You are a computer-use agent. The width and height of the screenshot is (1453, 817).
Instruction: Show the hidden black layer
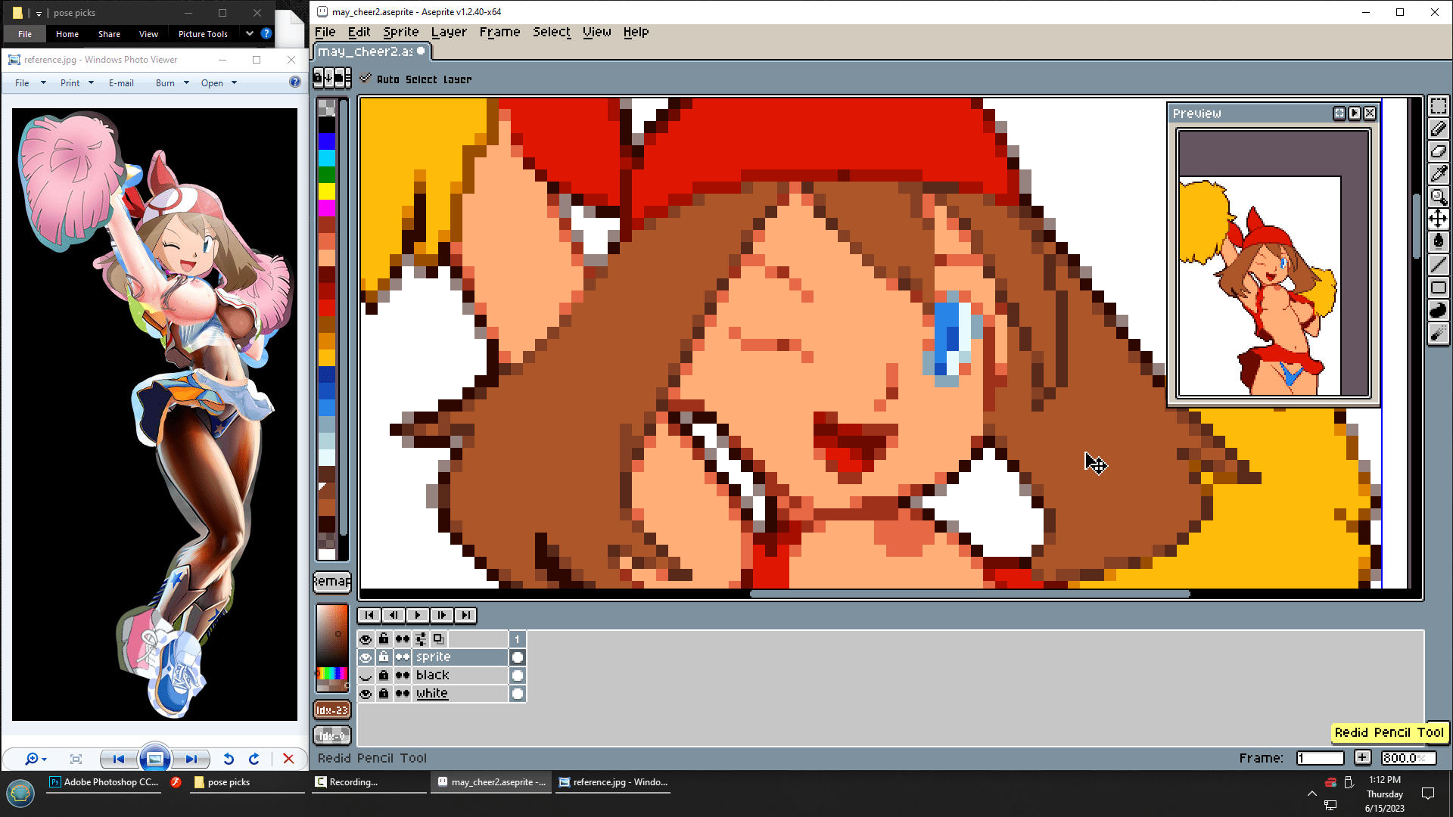point(366,676)
